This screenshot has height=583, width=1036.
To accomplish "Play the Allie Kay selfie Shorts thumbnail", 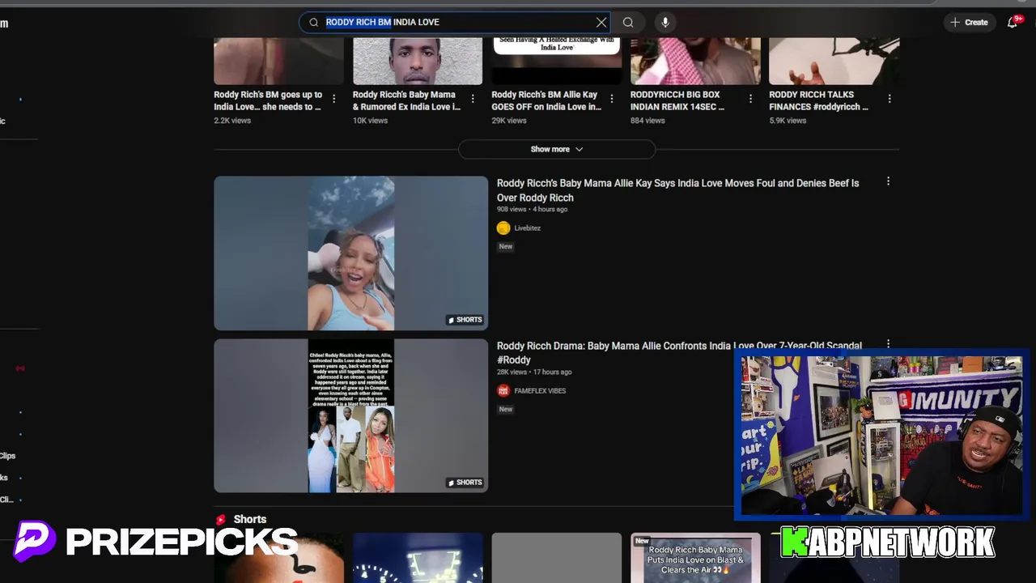I will [x=350, y=253].
